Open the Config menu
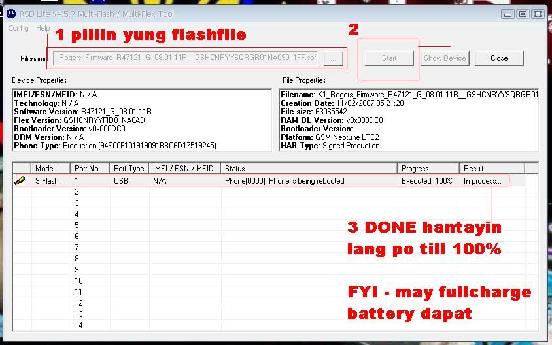Image resolution: width=552 pixels, height=345 pixels. (x=18, y=28)
